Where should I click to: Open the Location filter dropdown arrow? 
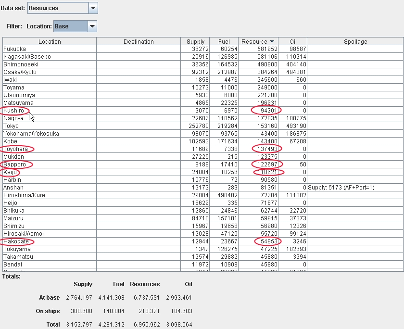pyautogui.click(x=92, y=26)
